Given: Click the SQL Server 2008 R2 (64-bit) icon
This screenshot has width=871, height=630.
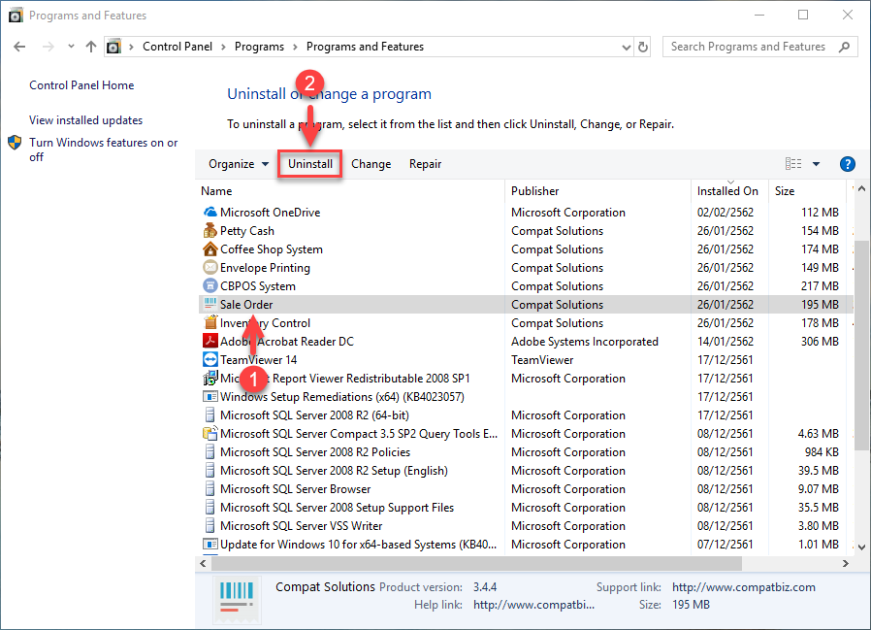Looking at the screenshot, I should click(210, 414).
